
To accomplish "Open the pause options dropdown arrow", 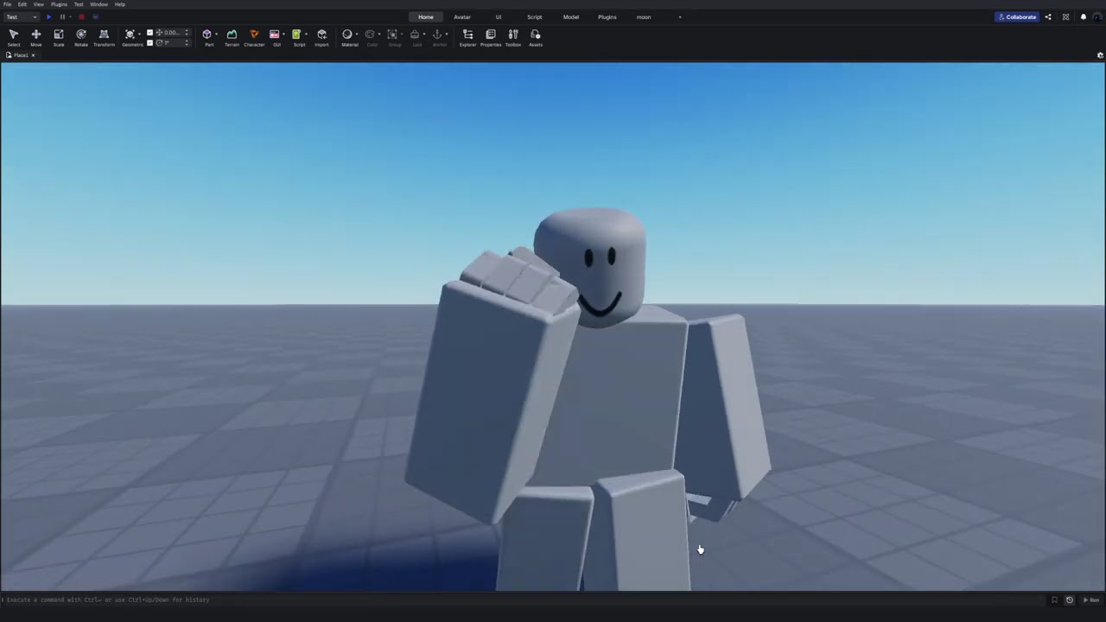I will click(x=70, y=16).
